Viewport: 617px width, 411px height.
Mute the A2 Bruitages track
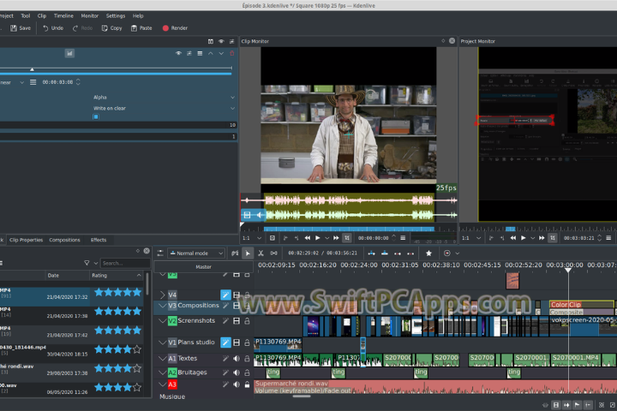point(237,372)
